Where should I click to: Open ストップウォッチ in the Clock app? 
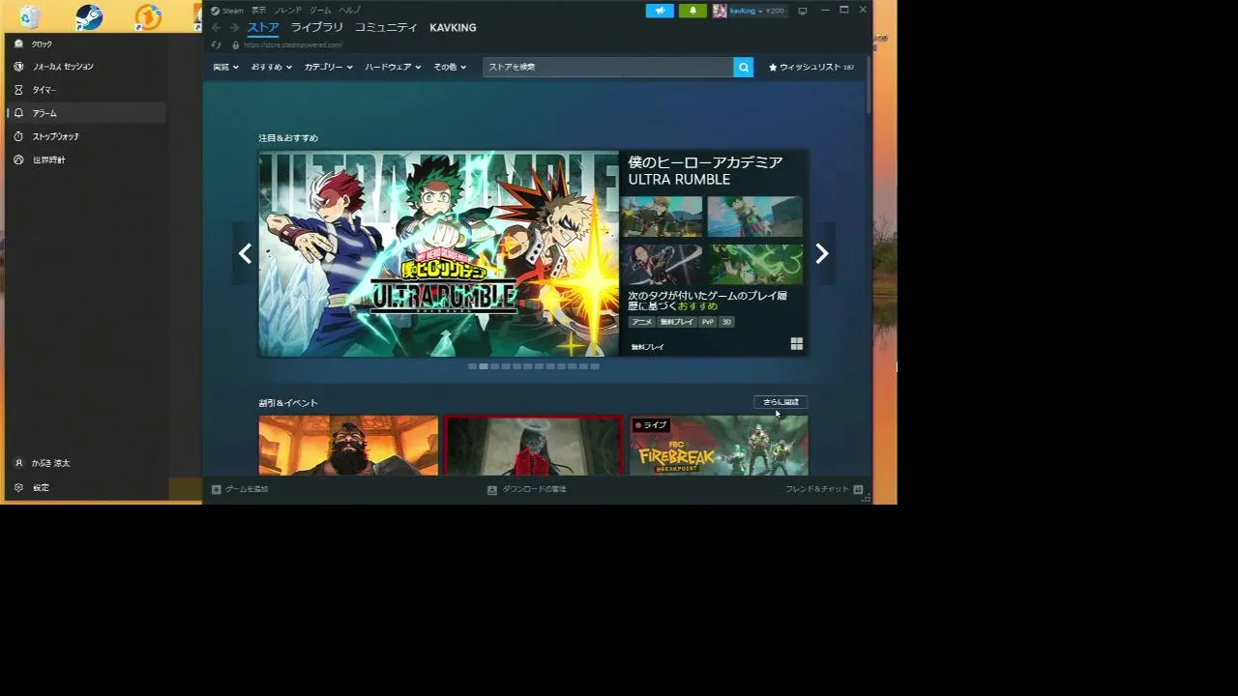click(87, 136)
